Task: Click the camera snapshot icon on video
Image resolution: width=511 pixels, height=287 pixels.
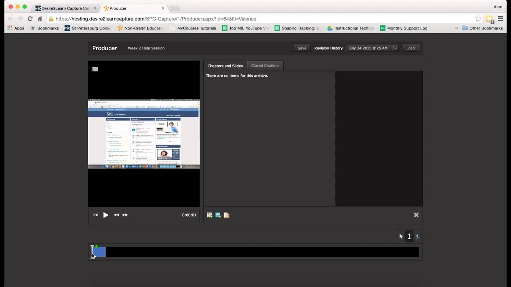Action: pos(95,69)
